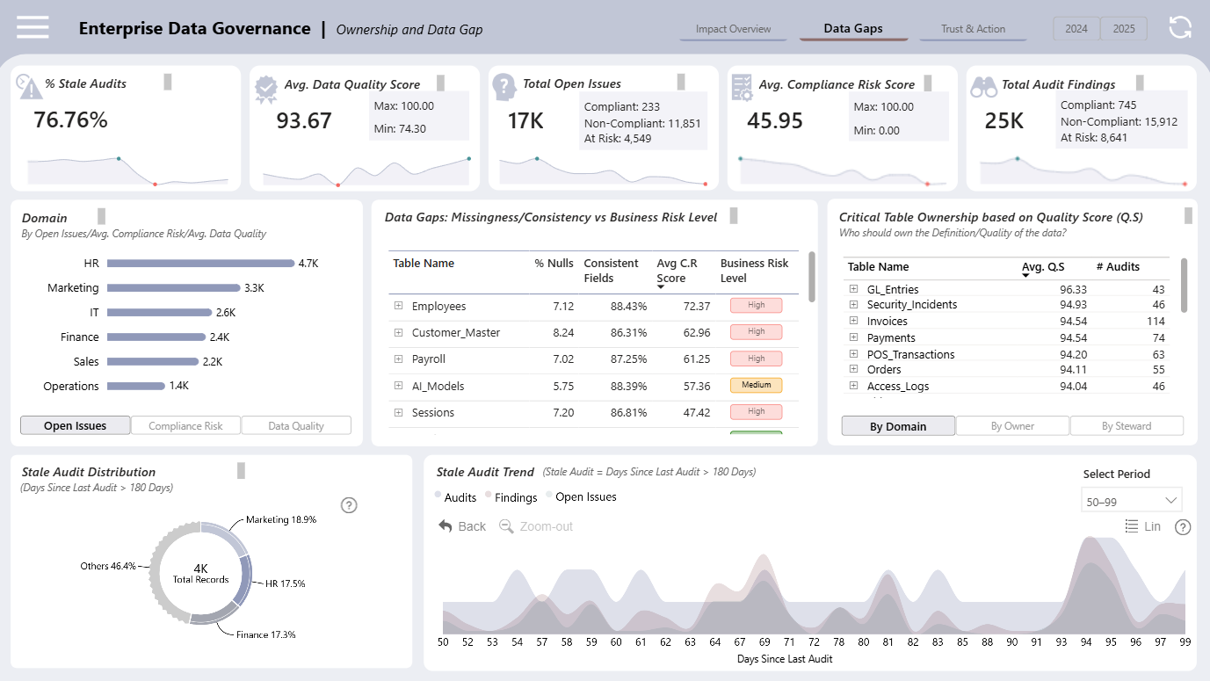The height and width of the screenshot is (681, 1210).
Task: Expand the Employees table row
Action: [398, 306]
